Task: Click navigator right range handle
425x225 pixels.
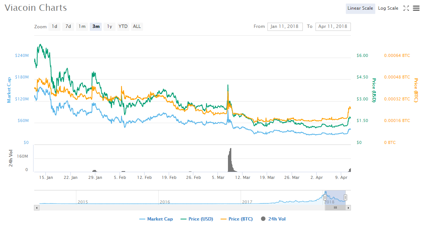Action: [x=345, y=197]
